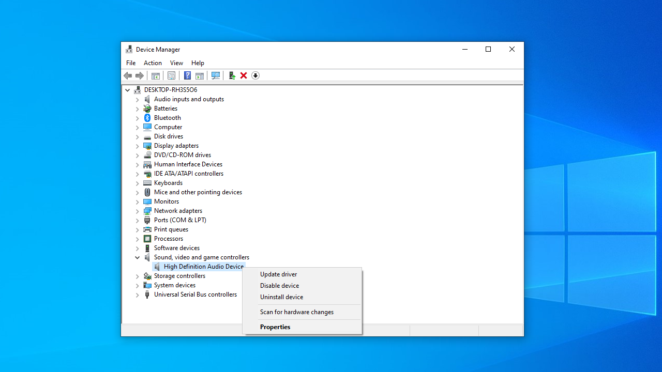
Task: Click the red X Uninstall device icon
Action: [244, 76]
